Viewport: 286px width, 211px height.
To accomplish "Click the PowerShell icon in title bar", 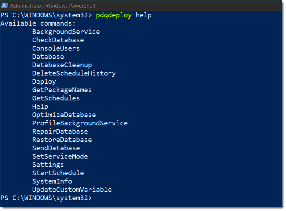I will pyautogui.click(x=5, y=5).
